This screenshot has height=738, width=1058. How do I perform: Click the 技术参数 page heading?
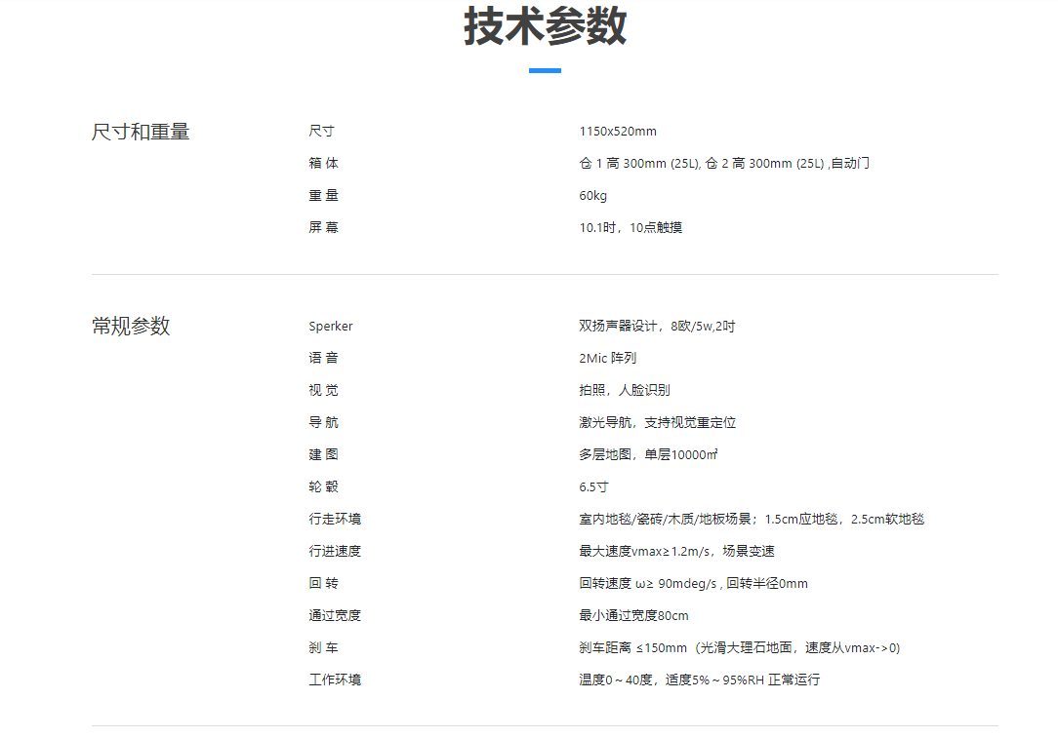[545, 27]
